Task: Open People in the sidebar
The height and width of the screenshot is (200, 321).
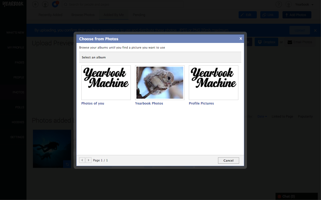Action: coord(19,77)
